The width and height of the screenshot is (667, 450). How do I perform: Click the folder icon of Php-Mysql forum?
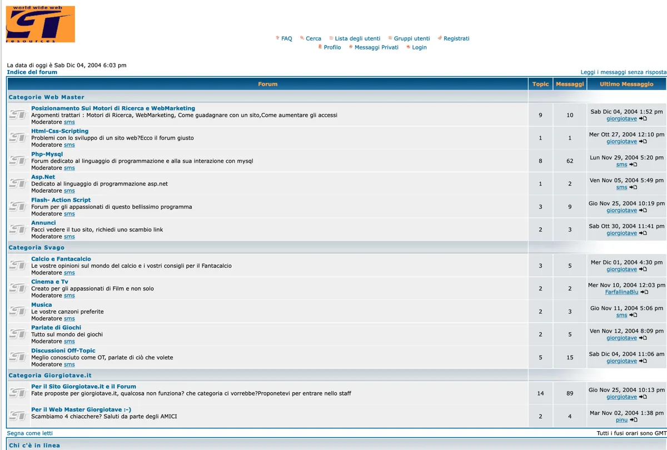pyautogui.click(x=18, y=161)
